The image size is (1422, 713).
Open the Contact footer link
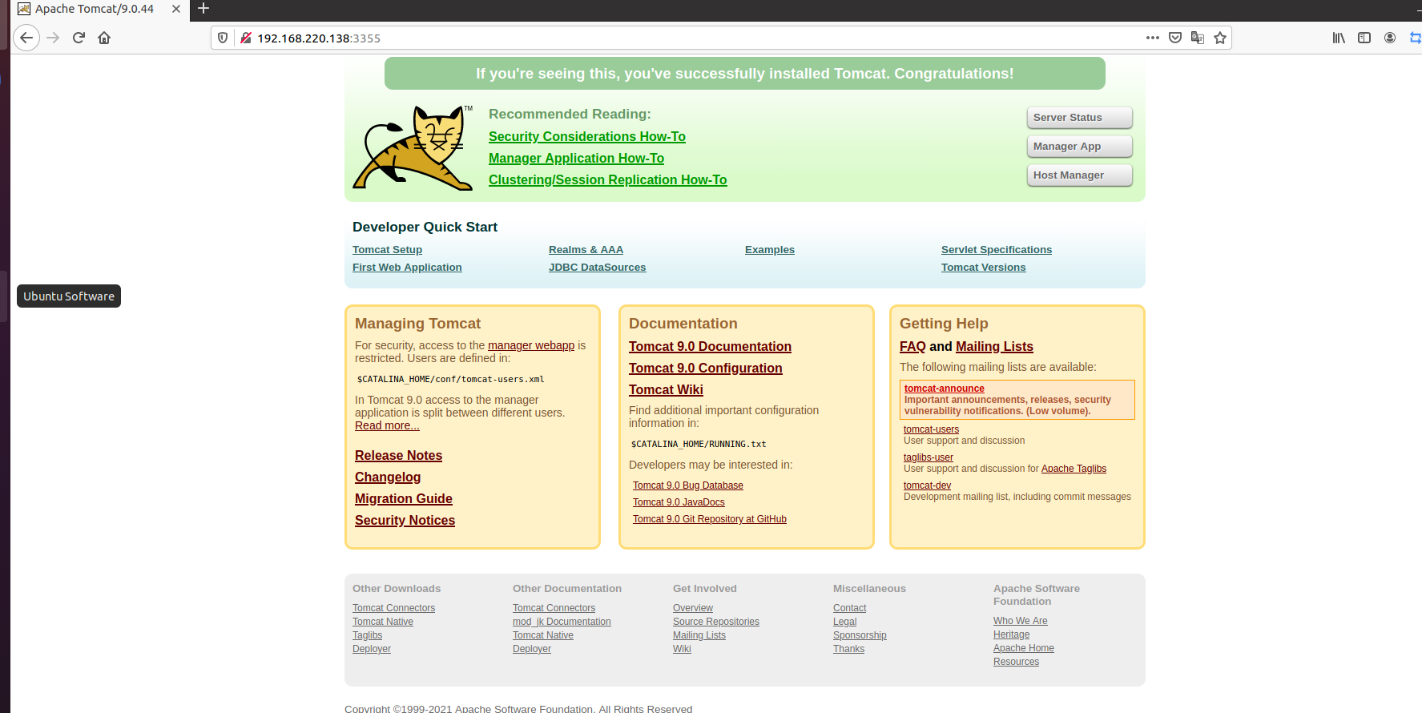pos(849,608)
